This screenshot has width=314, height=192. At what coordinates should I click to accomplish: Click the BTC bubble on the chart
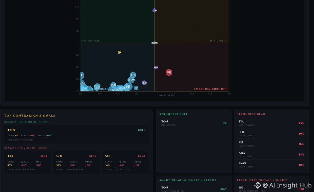133,75
